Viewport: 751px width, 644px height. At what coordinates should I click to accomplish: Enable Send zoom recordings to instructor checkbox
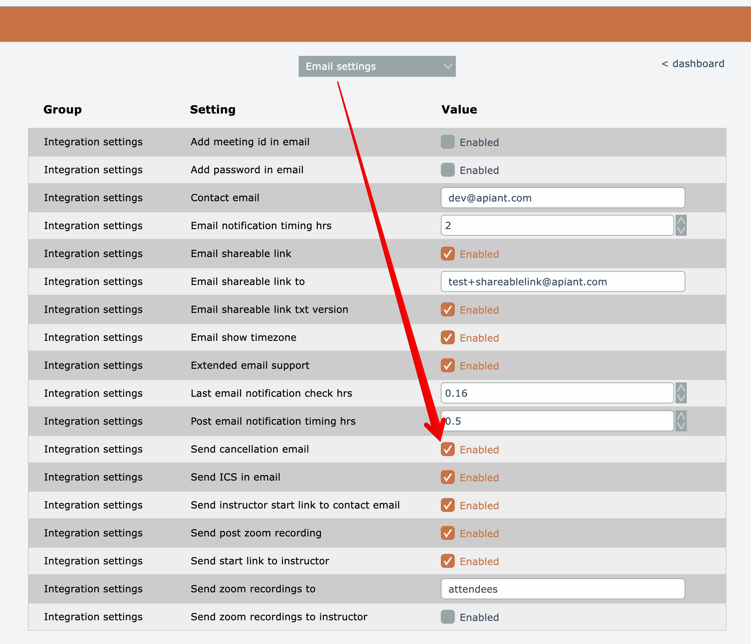pyautogui.click(x=447, y=617)
